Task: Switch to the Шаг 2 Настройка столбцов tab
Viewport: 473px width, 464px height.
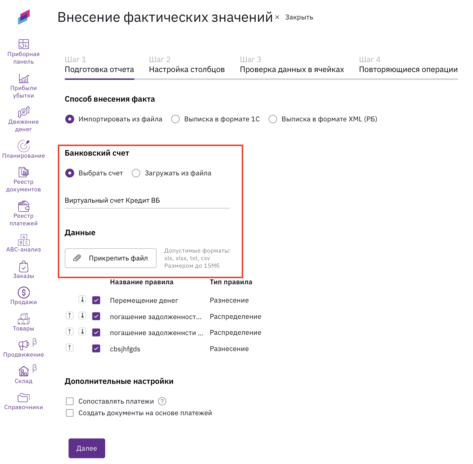Action: coord(187,65)
